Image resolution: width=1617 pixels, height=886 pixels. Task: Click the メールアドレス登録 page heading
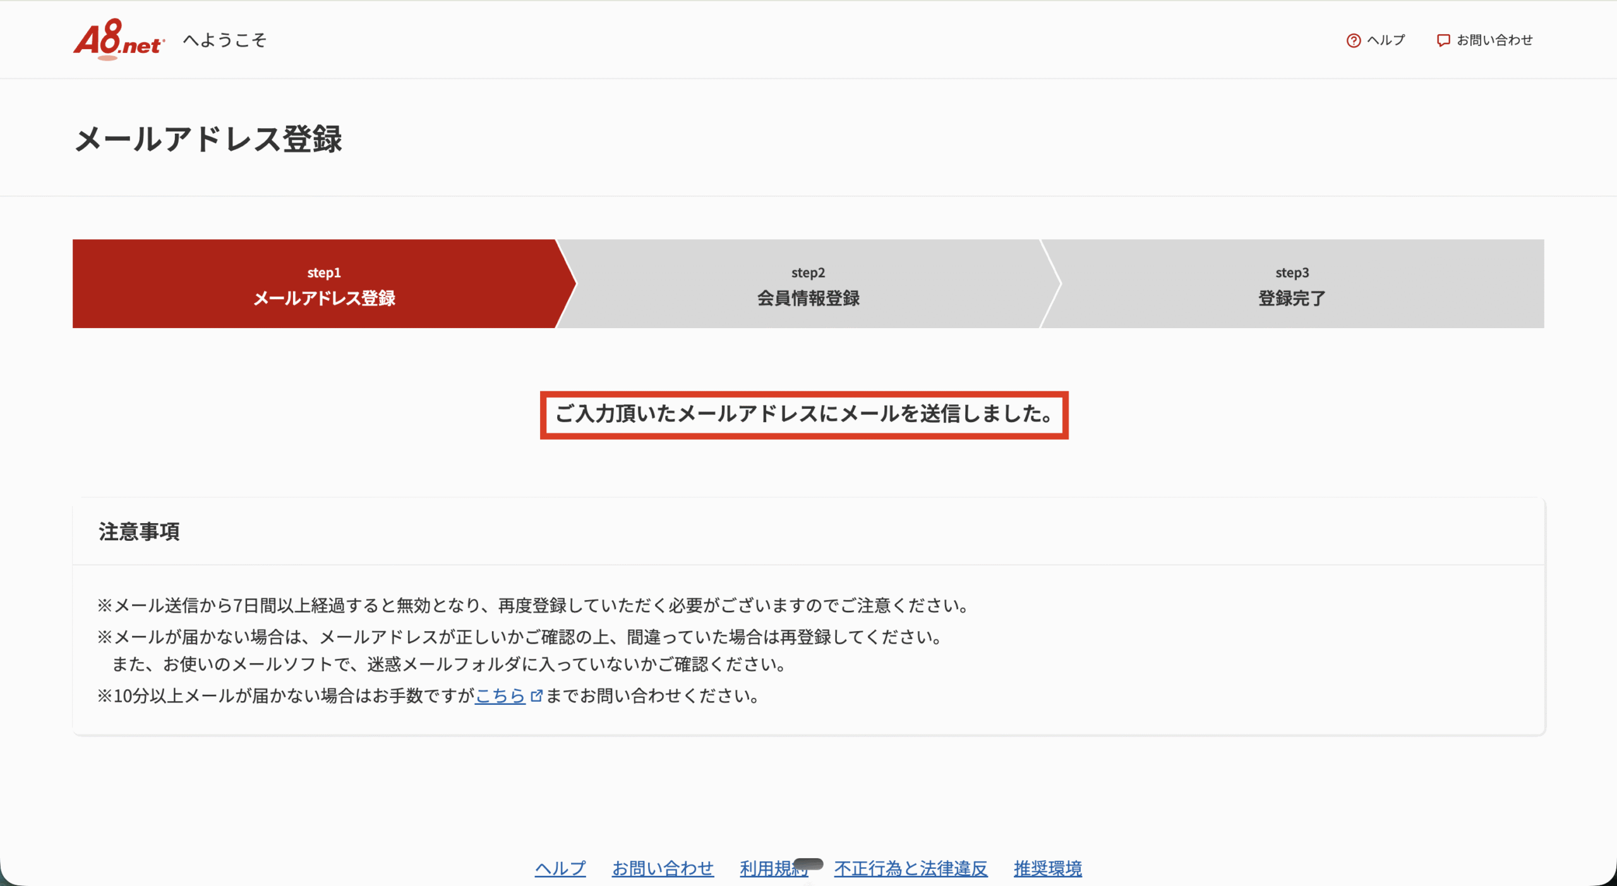pyautogui.click(x=208, y=139)
